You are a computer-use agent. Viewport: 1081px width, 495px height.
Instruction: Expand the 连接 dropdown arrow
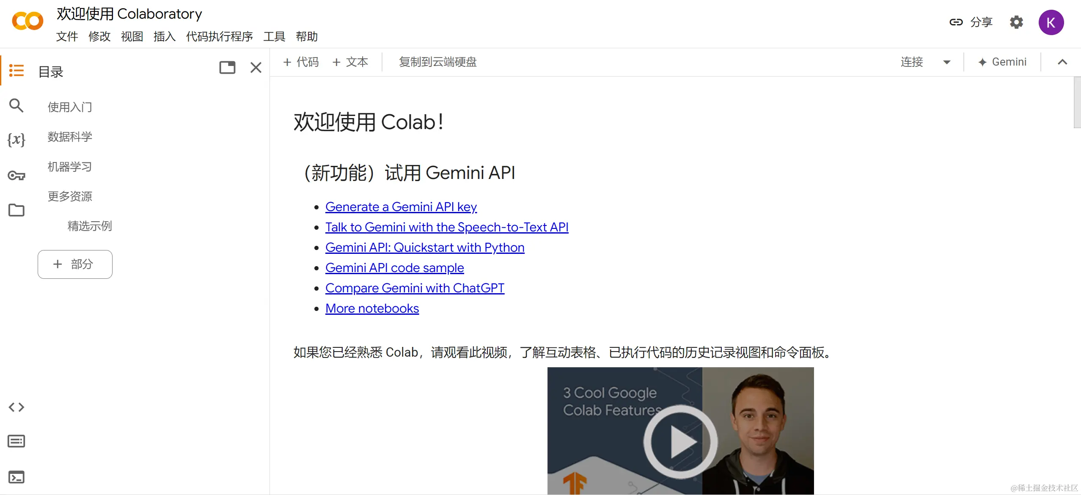click(x=947, y=62)
